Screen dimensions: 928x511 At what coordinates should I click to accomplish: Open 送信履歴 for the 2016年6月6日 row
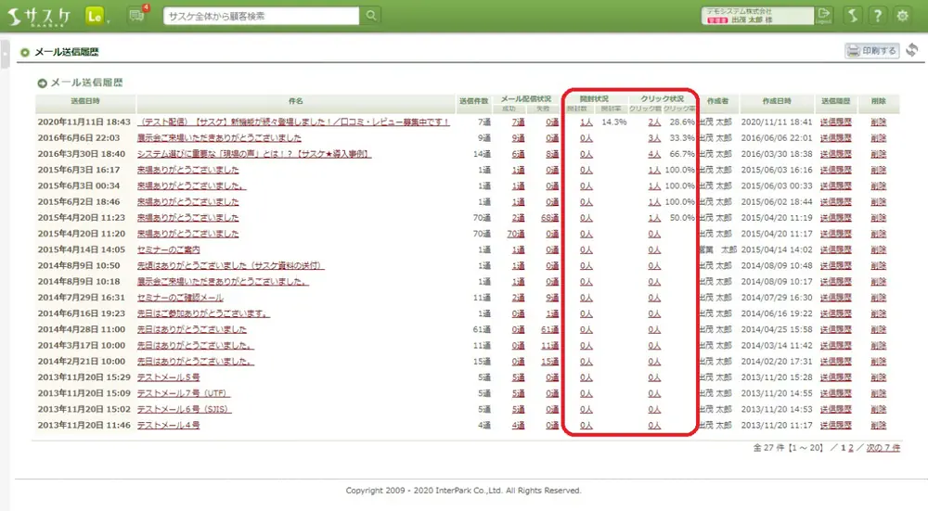(835, 137)
